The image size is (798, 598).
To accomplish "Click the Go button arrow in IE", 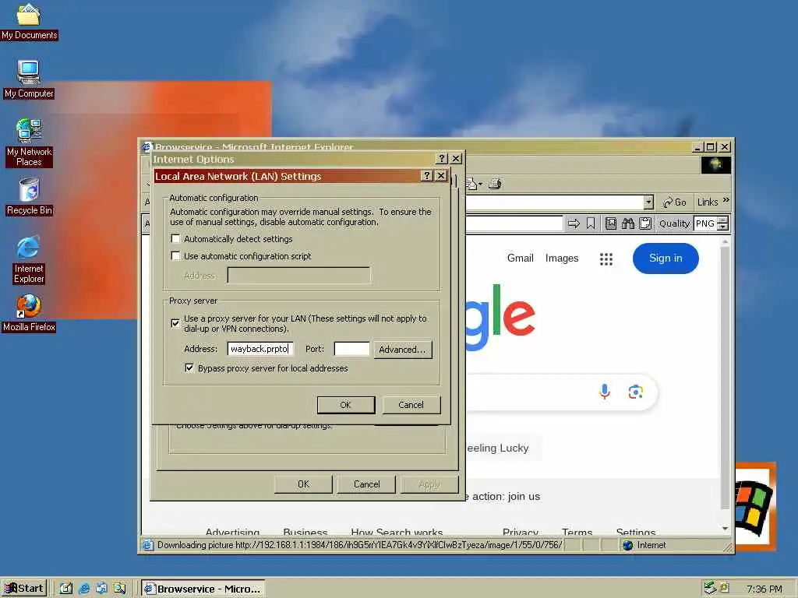I will (x=674, y=202).
